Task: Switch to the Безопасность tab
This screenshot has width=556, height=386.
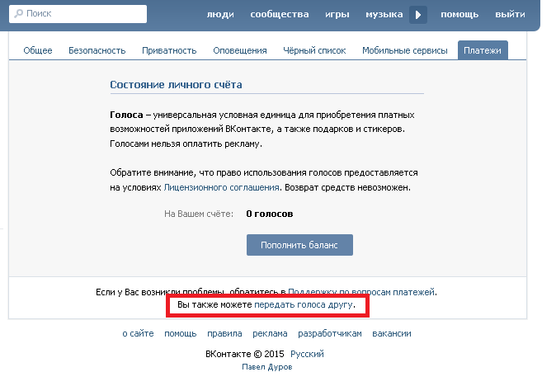Action: pyautogui.click(x=97, y=50)
